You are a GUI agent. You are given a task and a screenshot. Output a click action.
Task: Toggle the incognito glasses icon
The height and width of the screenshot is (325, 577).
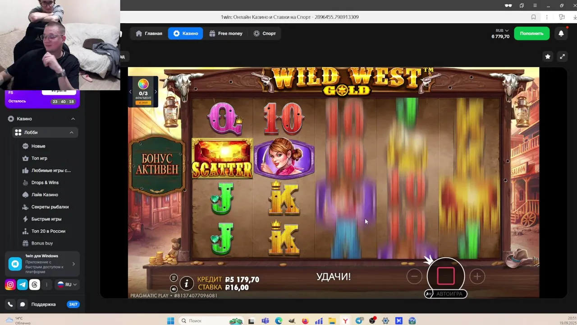click(x=508, y=5)
